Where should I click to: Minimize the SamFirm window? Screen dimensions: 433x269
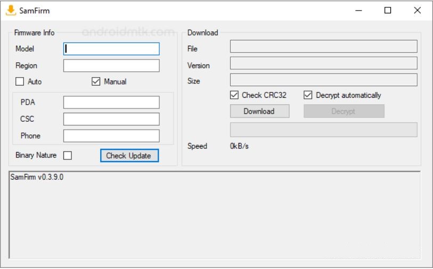pos(358,11)
